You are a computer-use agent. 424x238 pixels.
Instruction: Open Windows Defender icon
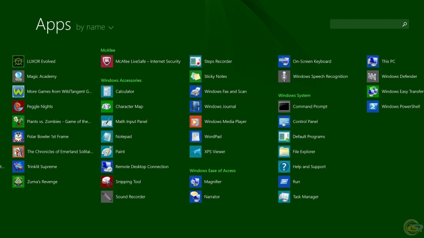point(373,76)
